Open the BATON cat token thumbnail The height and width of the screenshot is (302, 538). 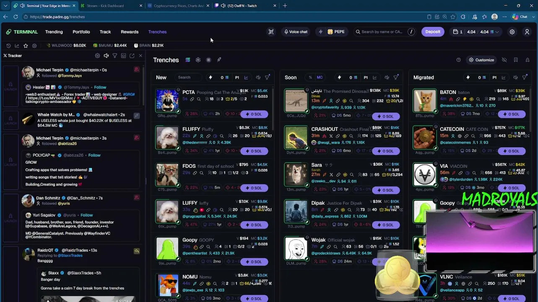[x=425, y=101]
